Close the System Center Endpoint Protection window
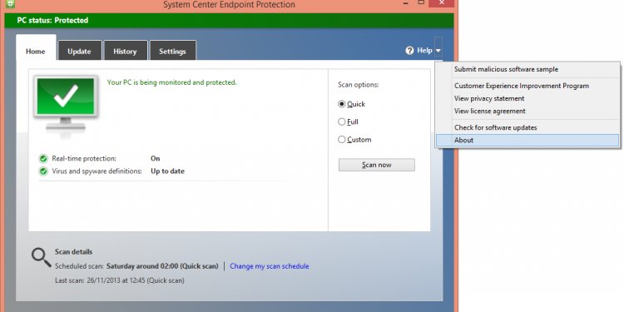624x312 pixels. [441, 3]
